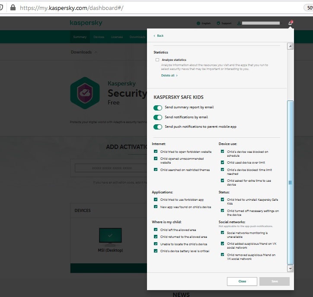Open the Devices tab
Screen dimensions: 313x297
(x=99, y=37)
